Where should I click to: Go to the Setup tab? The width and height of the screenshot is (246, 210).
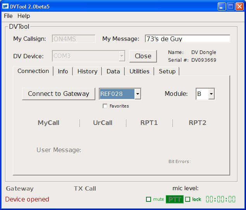(x=167, y=71)
